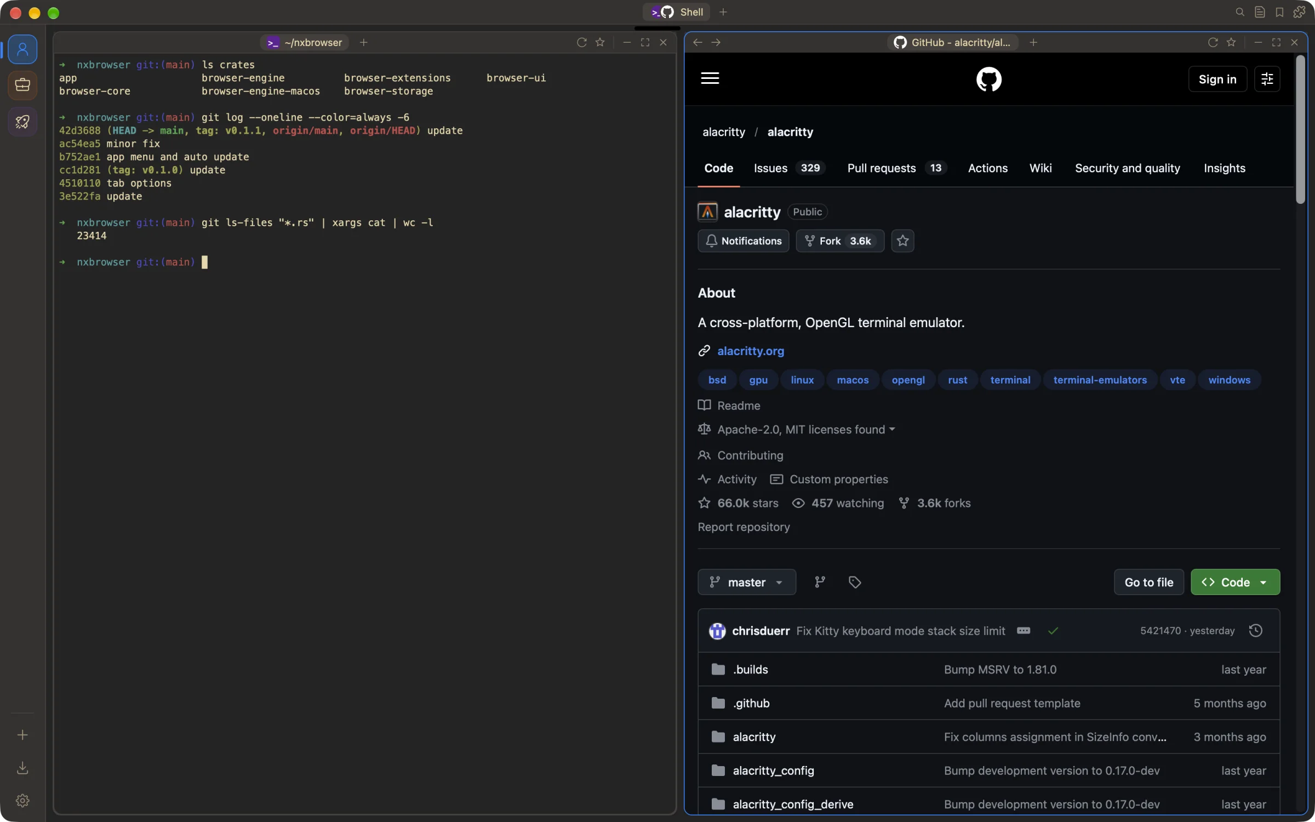Go back in GitHub pane
This screenshot has width=1315, height=822.
(697, 42)
